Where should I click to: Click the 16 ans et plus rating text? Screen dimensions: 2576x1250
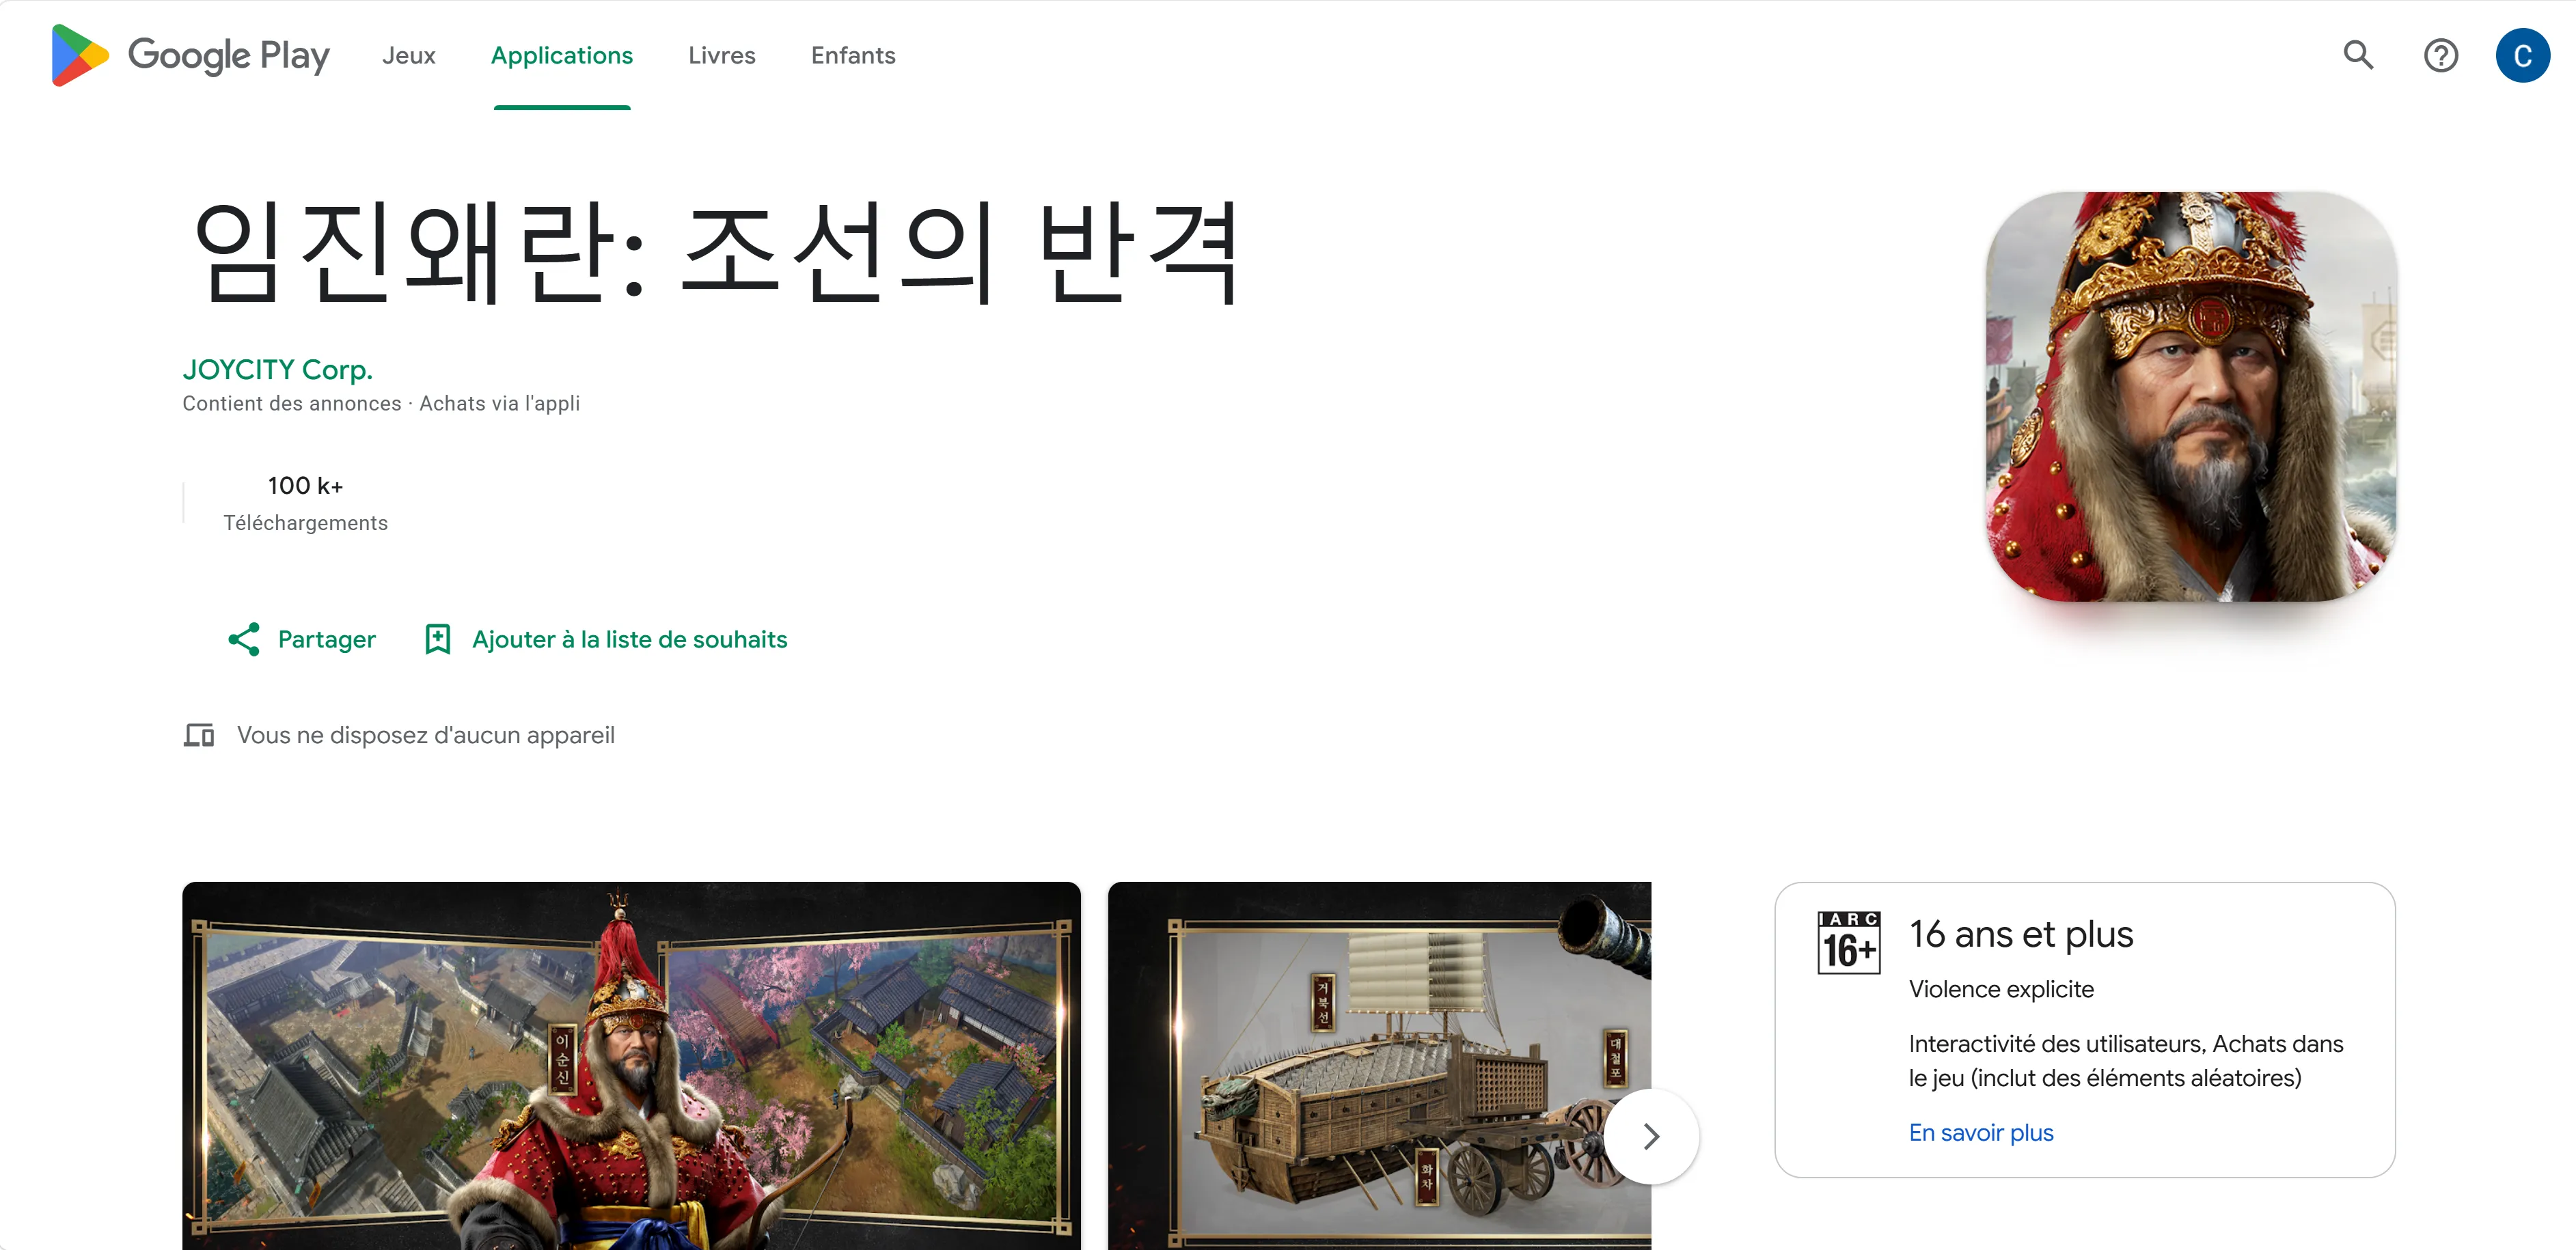click(x=2021, y=934)
